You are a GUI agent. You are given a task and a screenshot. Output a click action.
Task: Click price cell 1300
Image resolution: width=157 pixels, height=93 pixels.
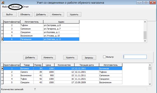(x=48, y=79)
